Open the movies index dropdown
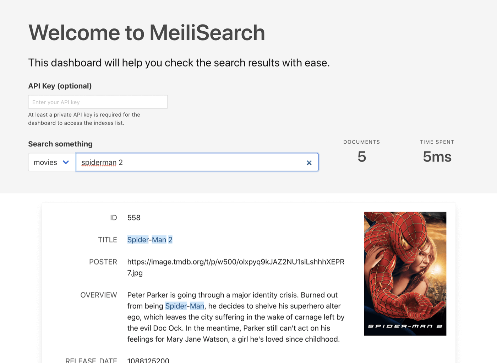The image size is (497, 363). [x=51, y=162]
